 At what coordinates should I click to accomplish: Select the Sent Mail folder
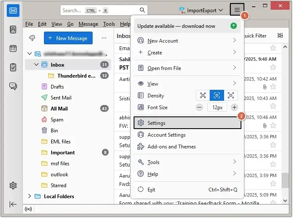coord(68,98)
